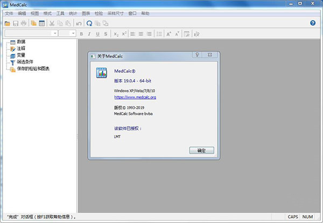Open the 图表 menu
323x223 pixels.
click(x=86, y=13)
